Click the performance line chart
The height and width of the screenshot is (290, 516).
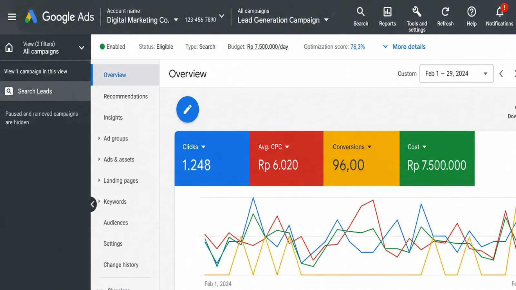[357, 237]
